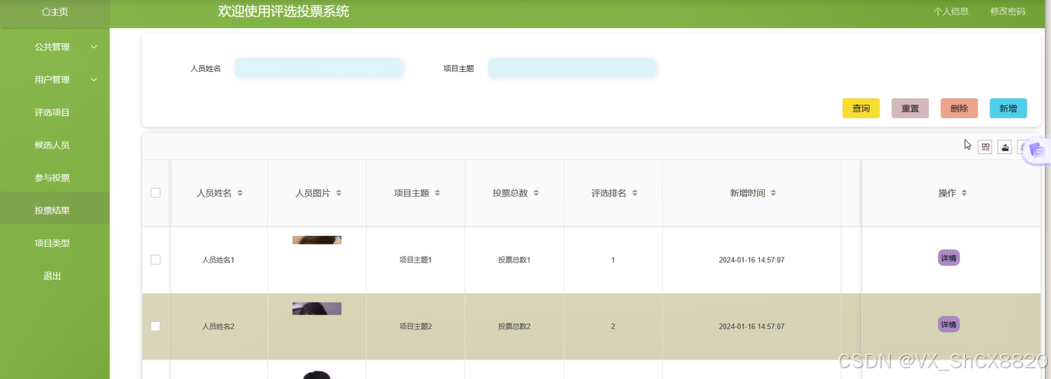The height and width of the screenshot is (379, 1051).
Task: Sort by 投票总数 column arrows
Action: pyautogui.click(x=536, y=193)
